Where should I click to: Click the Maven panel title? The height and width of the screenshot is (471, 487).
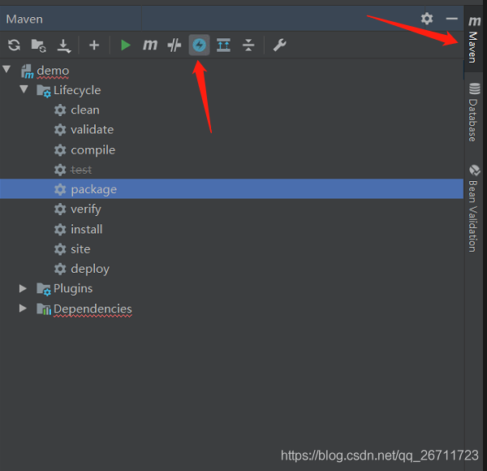[x=24, y=19]
